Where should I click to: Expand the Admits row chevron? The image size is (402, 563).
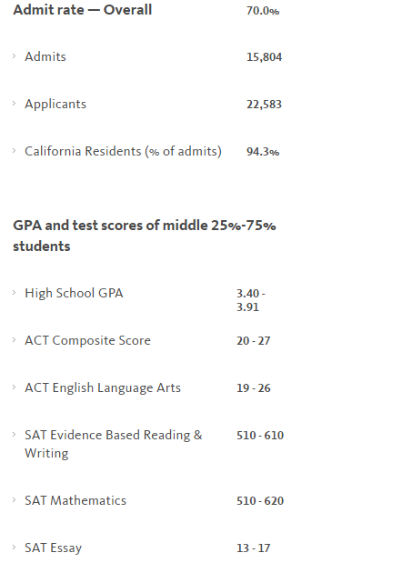tap(14, 56)
